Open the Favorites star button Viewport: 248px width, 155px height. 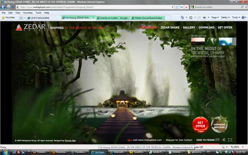click(8, 17)
